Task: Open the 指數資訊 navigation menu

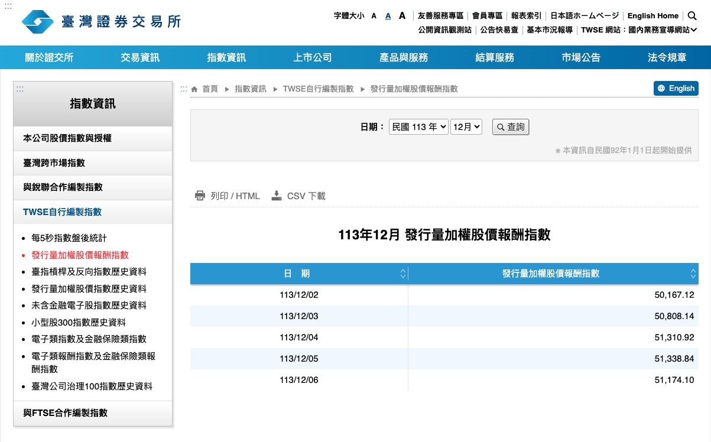Action: pyautogui.click(x=225, y=57)
